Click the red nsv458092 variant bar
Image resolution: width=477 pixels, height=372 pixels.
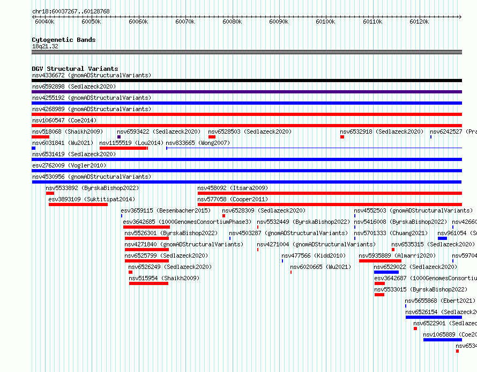[x=330, y=193]
